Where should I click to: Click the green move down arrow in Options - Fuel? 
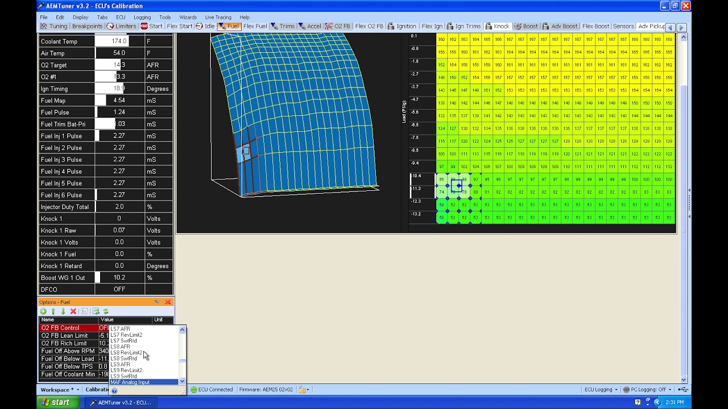pyautogui.click(x=63, y=311)
